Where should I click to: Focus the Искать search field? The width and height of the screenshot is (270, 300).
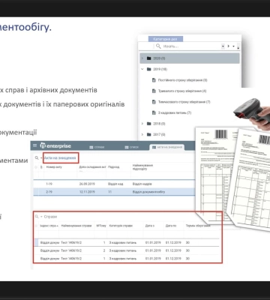coord(191,46)
